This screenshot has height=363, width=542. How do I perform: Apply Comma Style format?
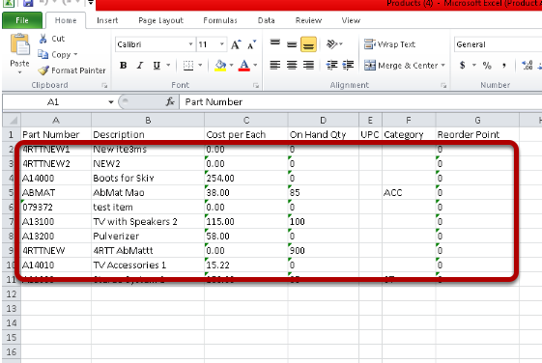click(504, 65)
